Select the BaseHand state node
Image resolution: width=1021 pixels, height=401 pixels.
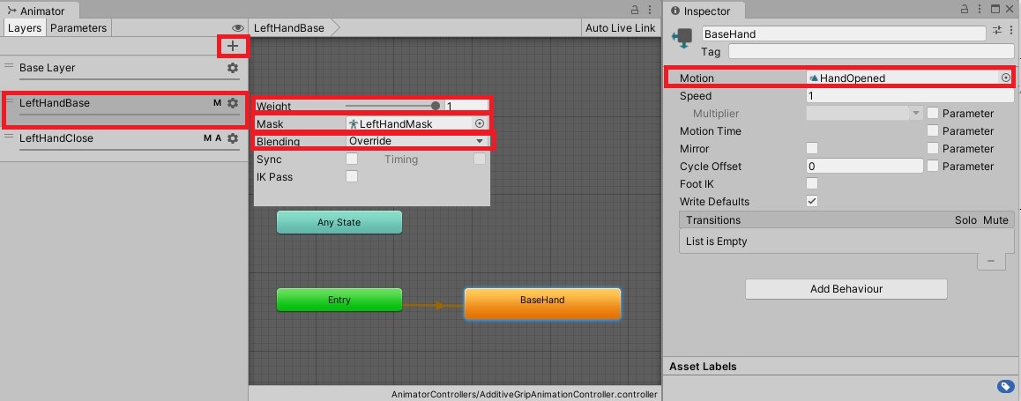click(x=542, y=303)
